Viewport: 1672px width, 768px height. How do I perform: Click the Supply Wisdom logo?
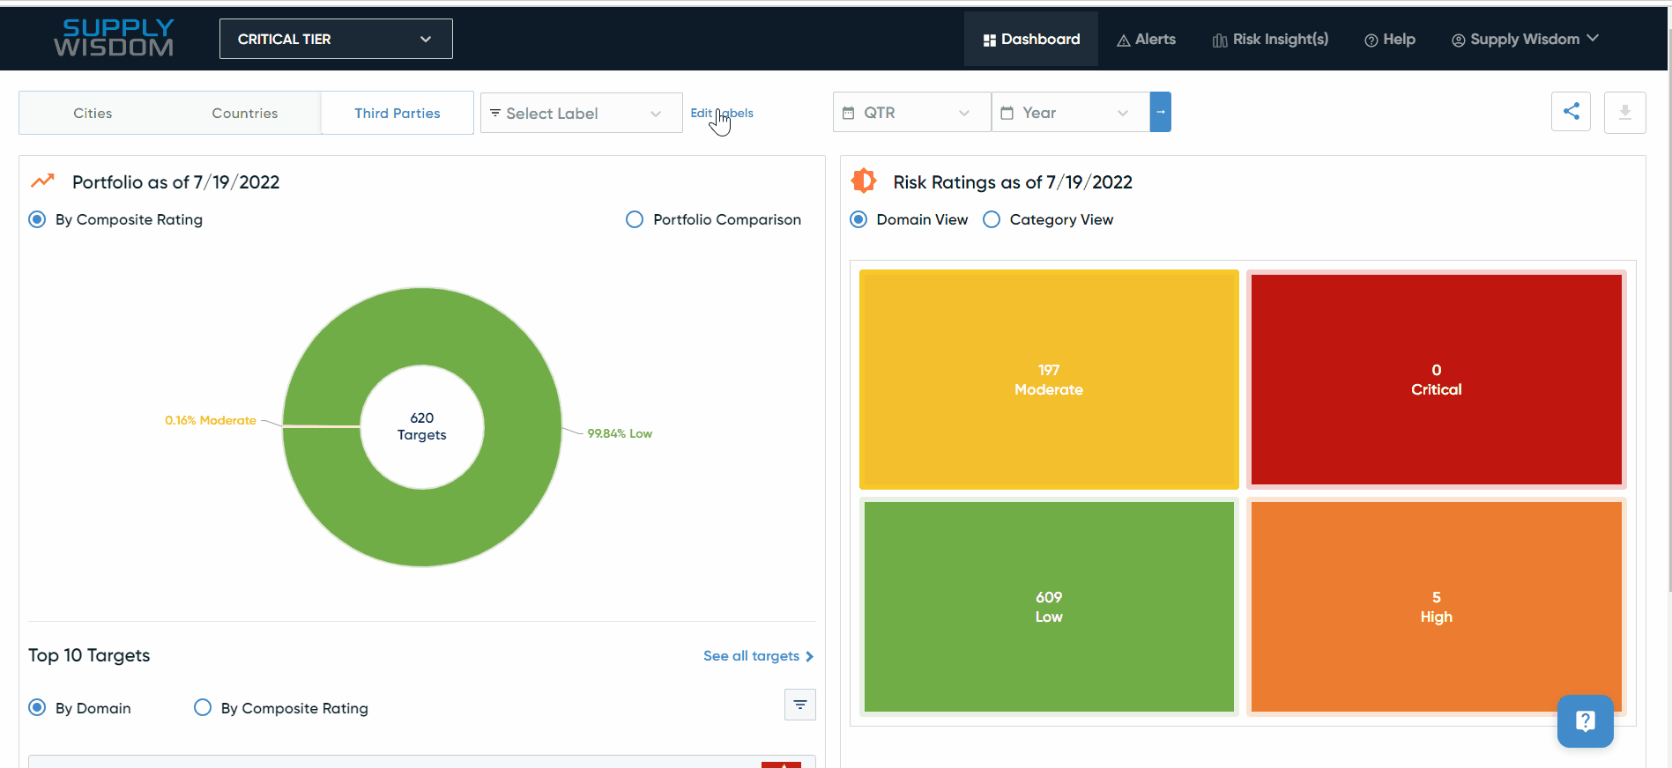click(x=114, y=39)
